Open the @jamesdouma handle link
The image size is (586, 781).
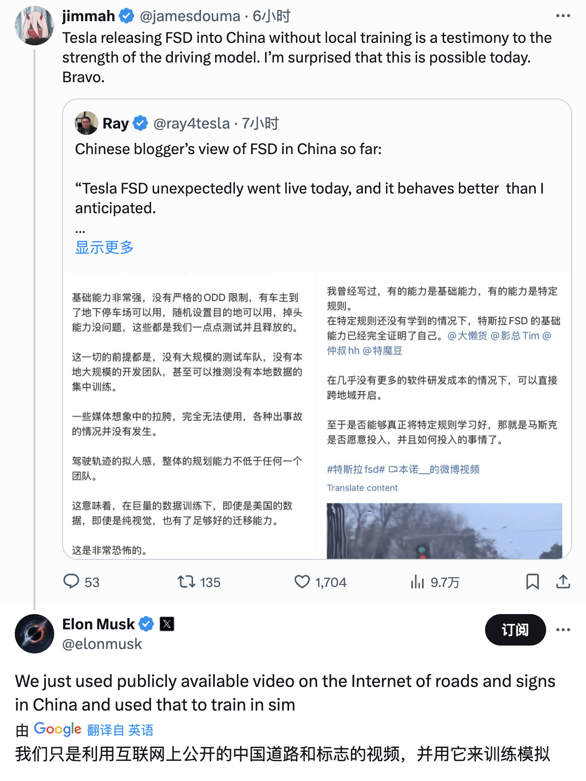pos(190,16)
